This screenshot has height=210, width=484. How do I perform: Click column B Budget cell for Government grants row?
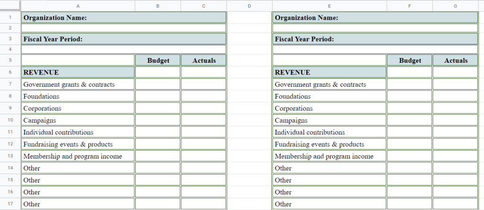(158, 84)
